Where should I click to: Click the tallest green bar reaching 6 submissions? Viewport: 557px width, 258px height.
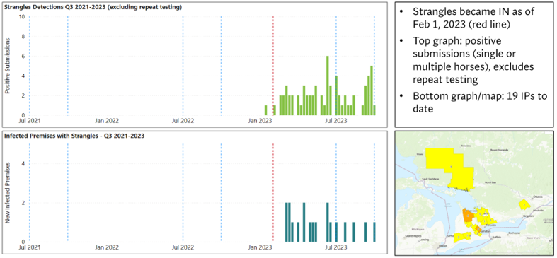pyautogui.click(x=328, y=86)
